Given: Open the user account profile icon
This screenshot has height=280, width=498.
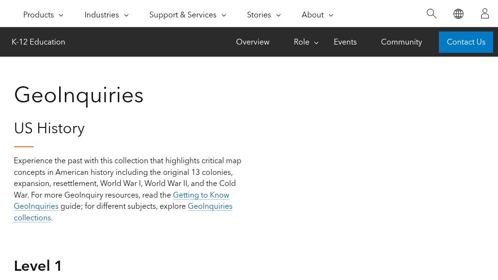Looking at the screenshot, I should (484, 14).
